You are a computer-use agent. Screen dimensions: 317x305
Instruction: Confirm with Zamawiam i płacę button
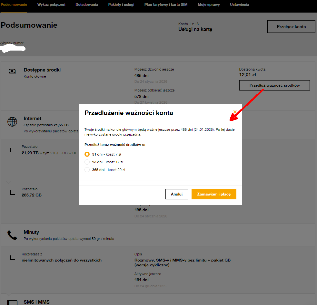click(214, 194)
